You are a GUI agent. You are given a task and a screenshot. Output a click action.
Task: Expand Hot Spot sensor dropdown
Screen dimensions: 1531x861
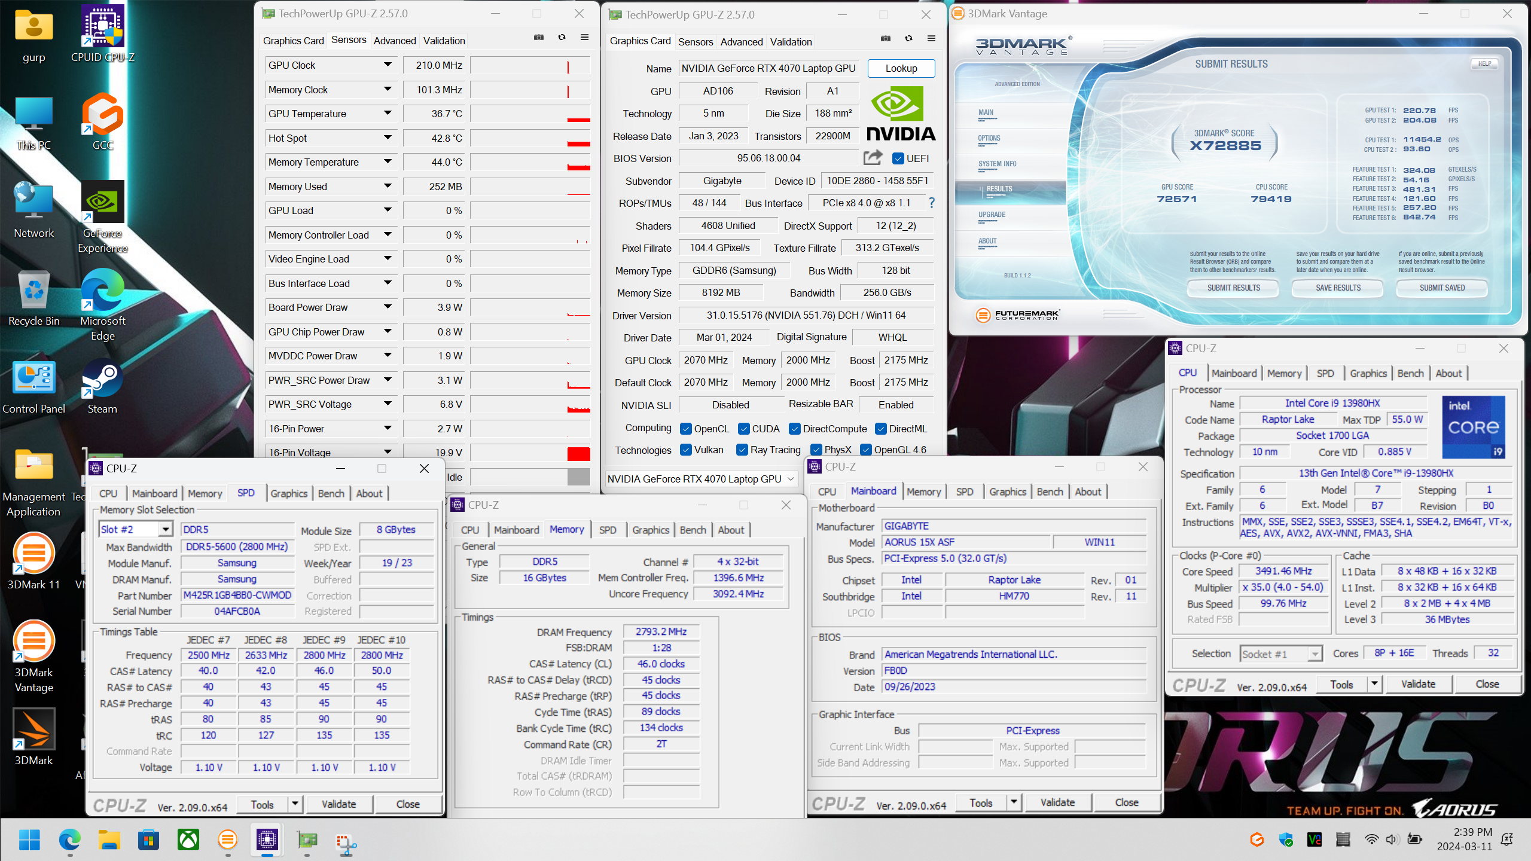(388, 138)
